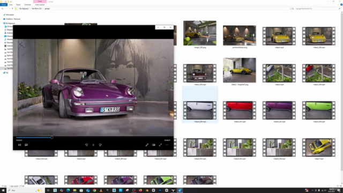Switch the player to mini view
The image size is (343, 193).
(154, 145)
